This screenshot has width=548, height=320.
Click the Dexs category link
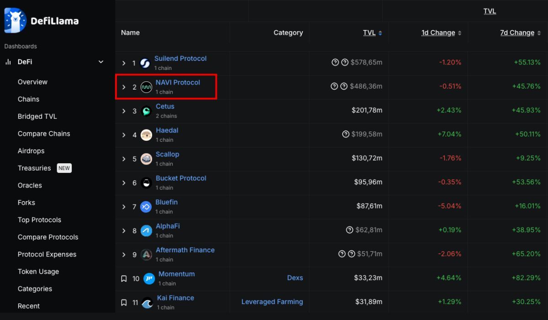point(295,277)
